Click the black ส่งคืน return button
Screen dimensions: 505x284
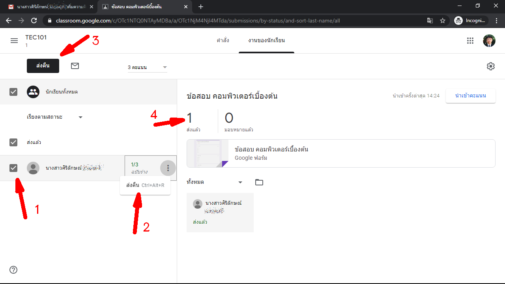point(43,66)
